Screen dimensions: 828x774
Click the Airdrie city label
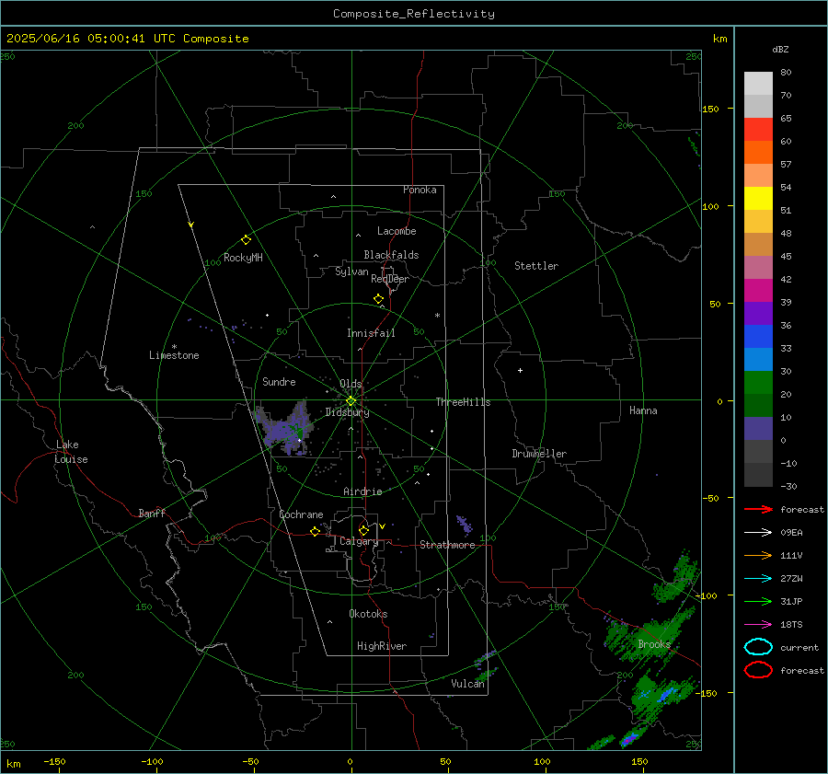[362, 491]
